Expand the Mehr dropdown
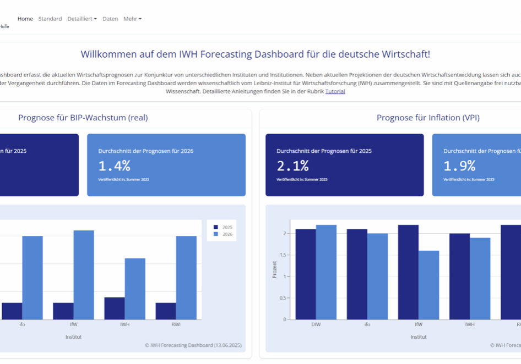This screenshot has height=364, width=521. pyautogui.click(x=132, y=18)
